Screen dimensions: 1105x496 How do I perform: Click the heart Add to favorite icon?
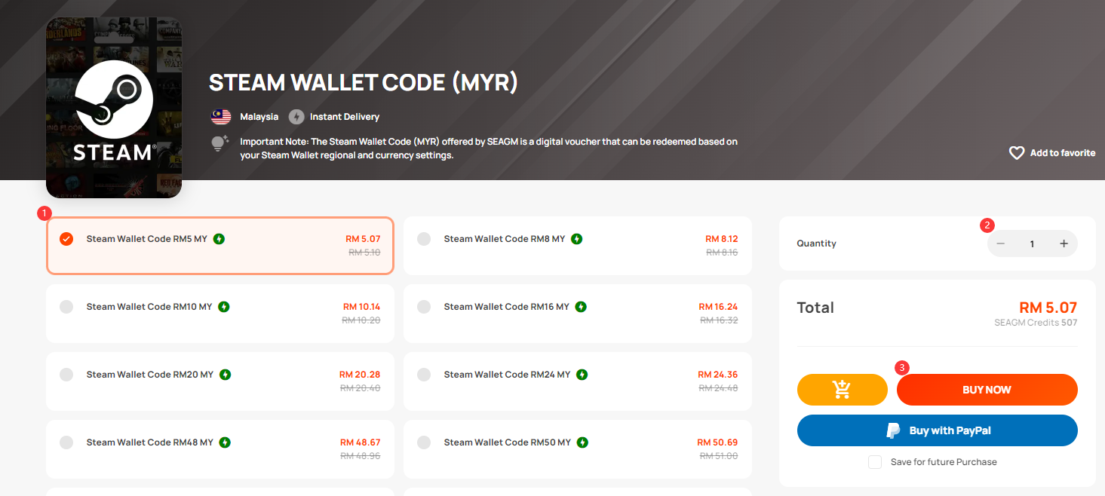tap(1017, 153)
